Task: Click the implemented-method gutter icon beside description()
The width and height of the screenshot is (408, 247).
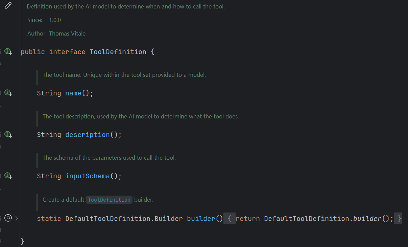Action: tap(8, 135)
